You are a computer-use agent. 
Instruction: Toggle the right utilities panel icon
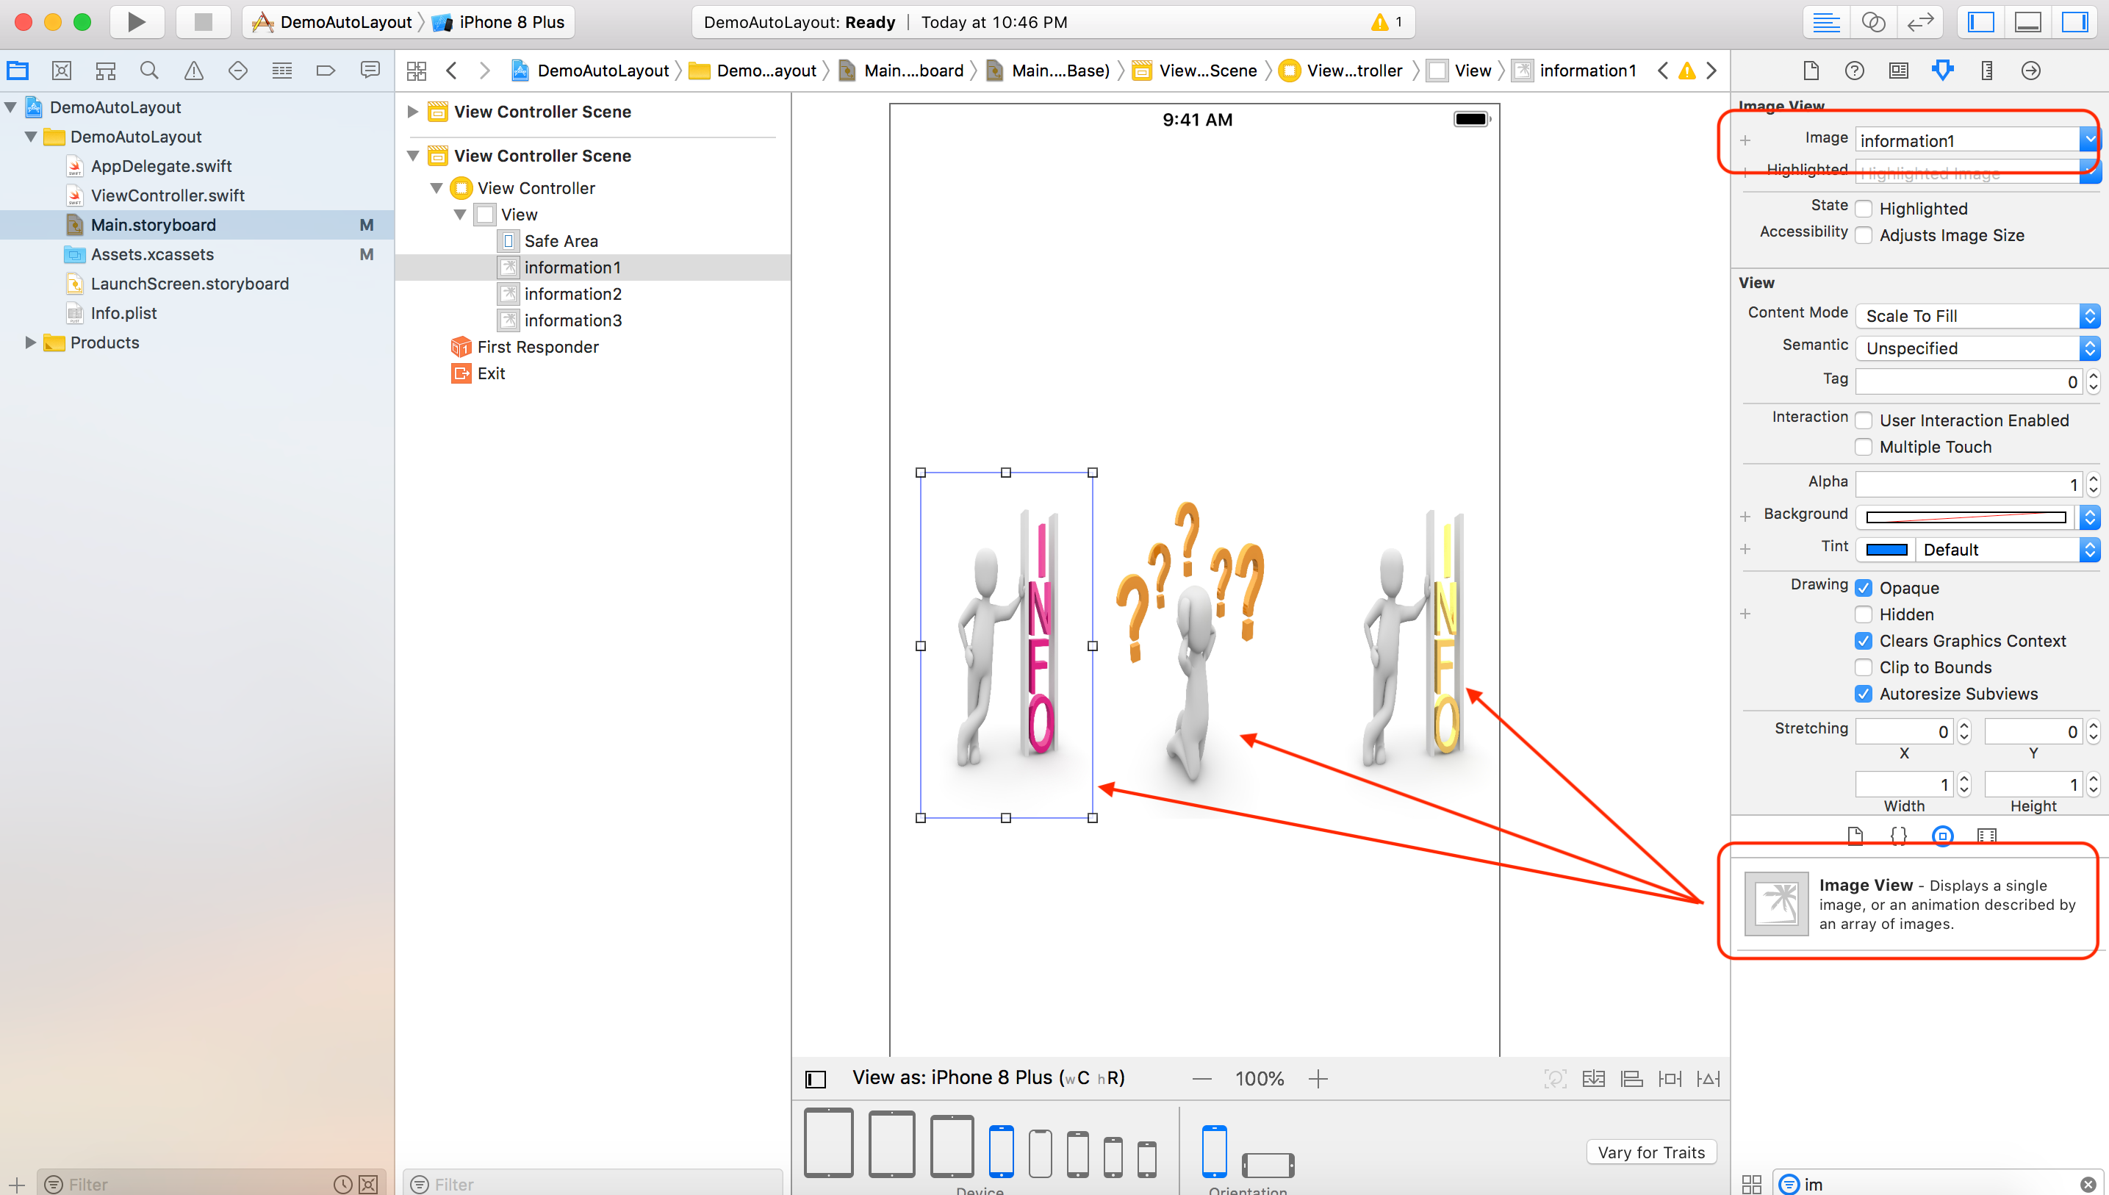(x=2074, y=22)
